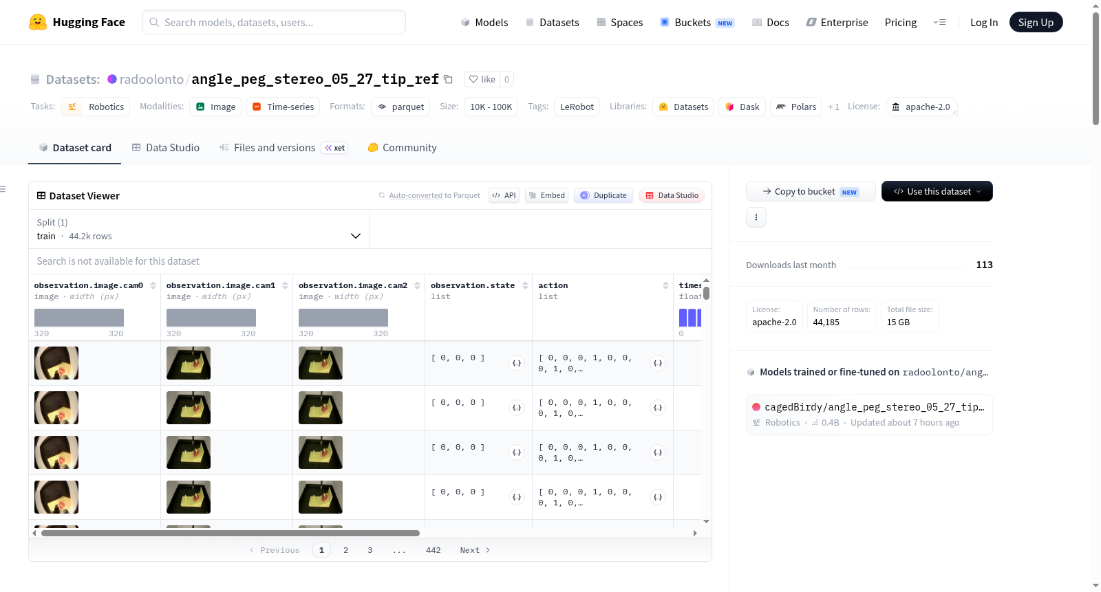
Task: Sort by action column
Action: point(665,285)
